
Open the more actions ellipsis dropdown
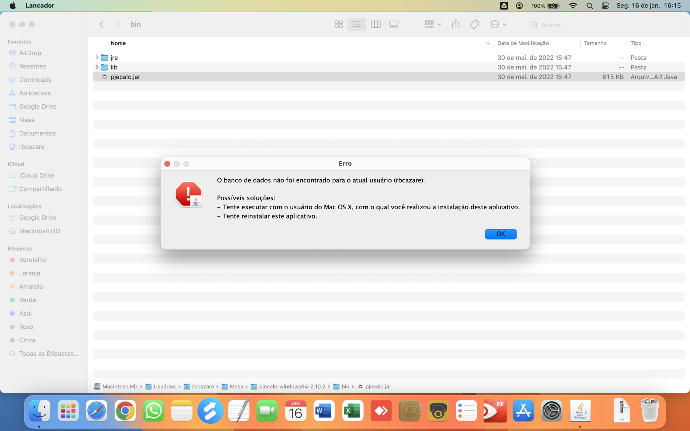tap(498, 24)
